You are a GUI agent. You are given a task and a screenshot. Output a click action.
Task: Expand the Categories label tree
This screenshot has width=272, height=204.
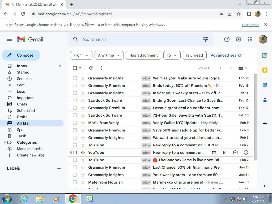pos(5,142)
